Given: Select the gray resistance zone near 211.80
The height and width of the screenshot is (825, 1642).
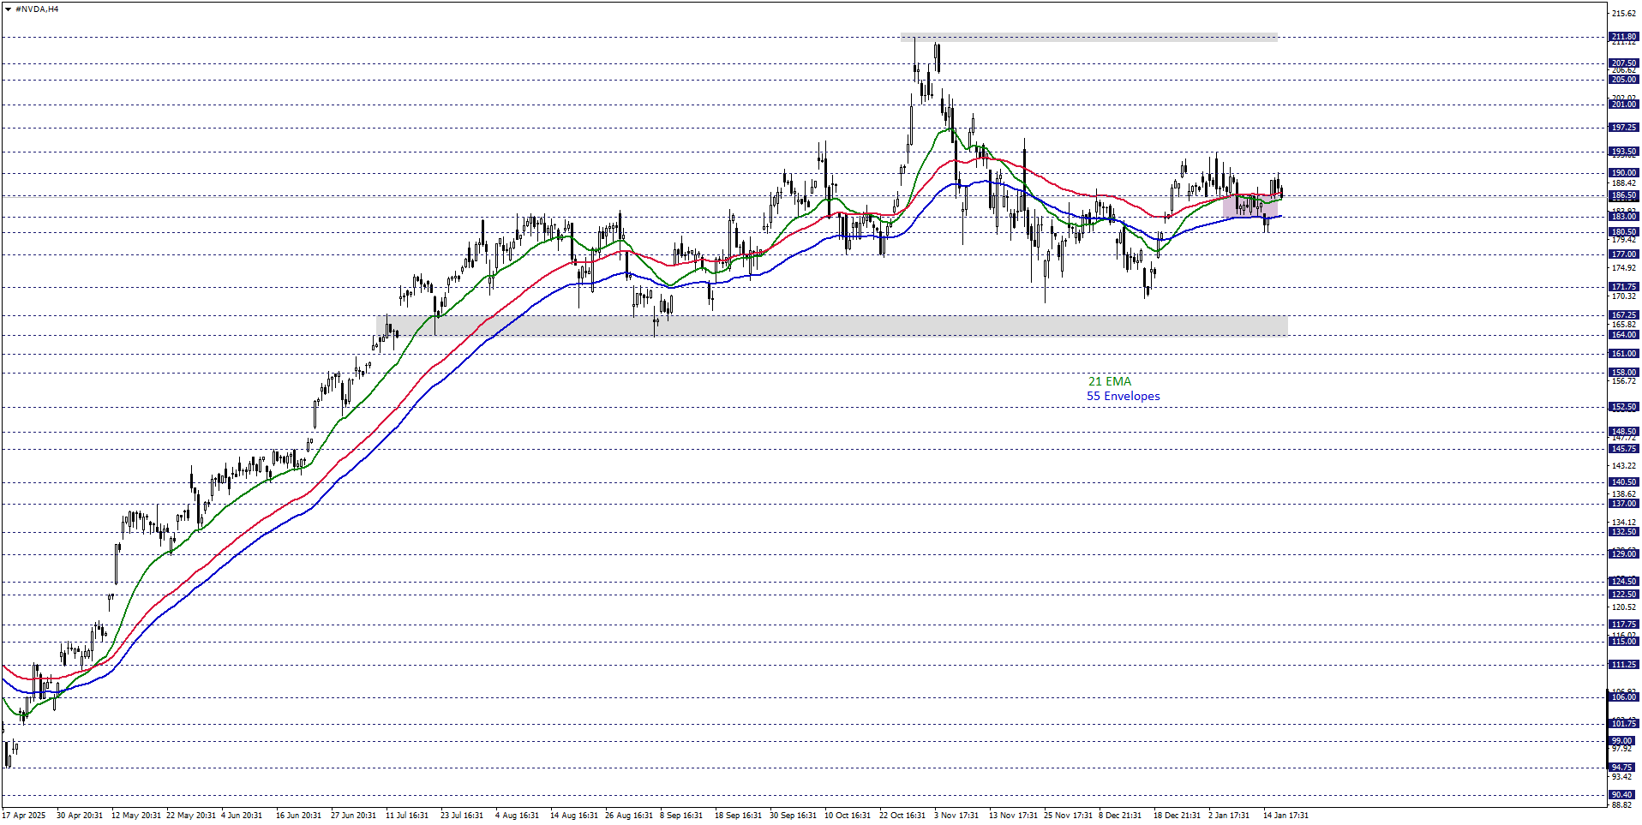Looking at the screenshot, I should pyautogui.click(x=1088, y=37).
